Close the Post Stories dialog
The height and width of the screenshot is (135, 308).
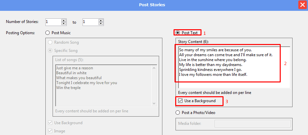(x=302, y=5)
